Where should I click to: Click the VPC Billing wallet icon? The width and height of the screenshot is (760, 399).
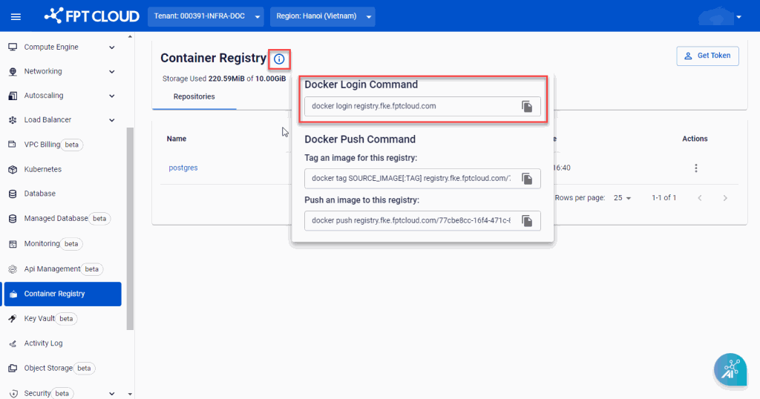[x=13, y=145]
